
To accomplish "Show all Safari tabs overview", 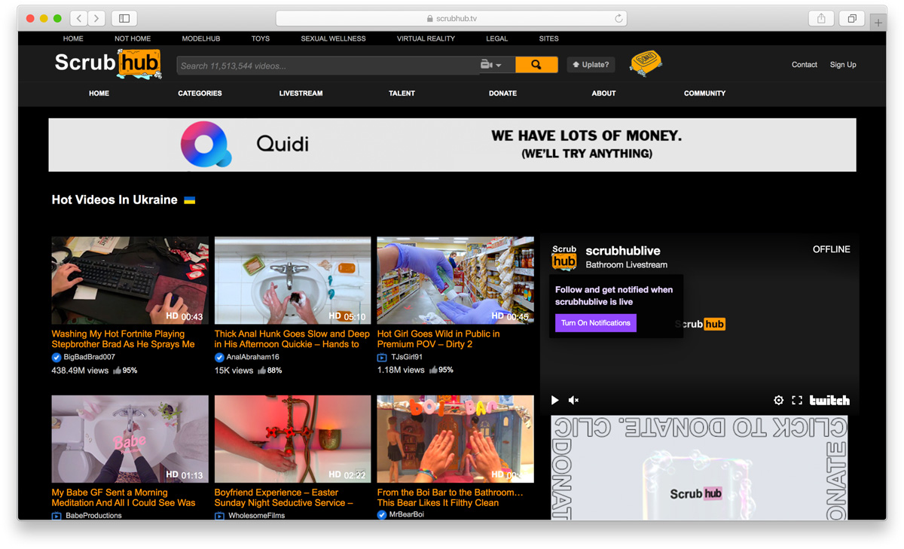I will pyautogui.click(x=852, y=19).
